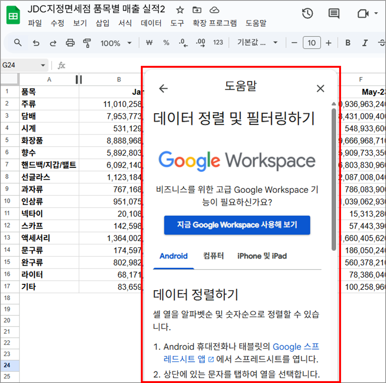The height and width of the screenshot is (383, 386).
Task: Print the spreadsheet
Action: (x=70, y=43)
